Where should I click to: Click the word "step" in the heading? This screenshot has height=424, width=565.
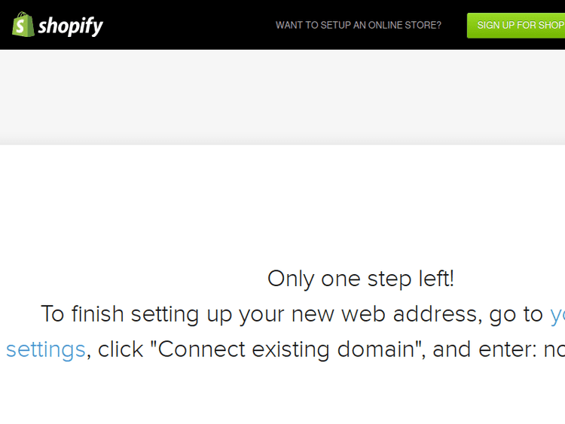point(389,279)
